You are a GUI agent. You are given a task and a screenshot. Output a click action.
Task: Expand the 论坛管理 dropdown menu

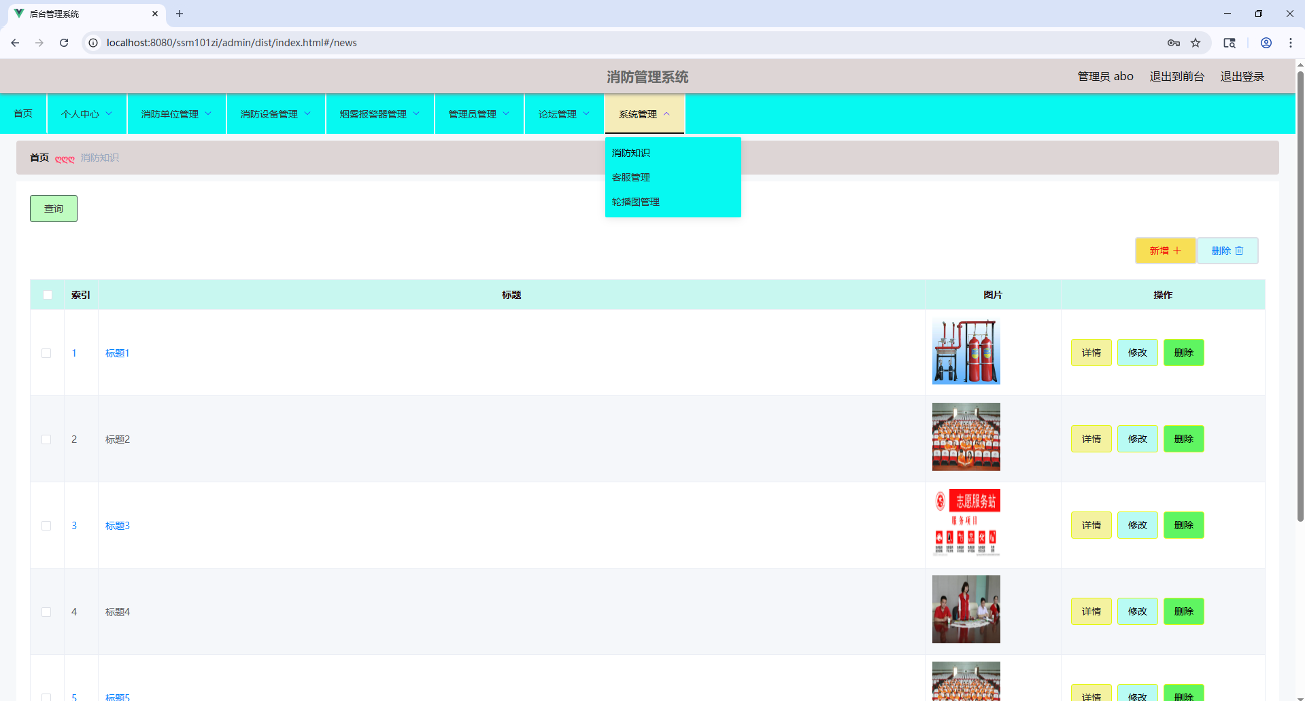(x=564, y=114)
